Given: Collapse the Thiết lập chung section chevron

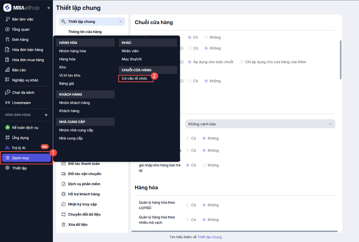Looking at the screenshot, I should 121,22.
